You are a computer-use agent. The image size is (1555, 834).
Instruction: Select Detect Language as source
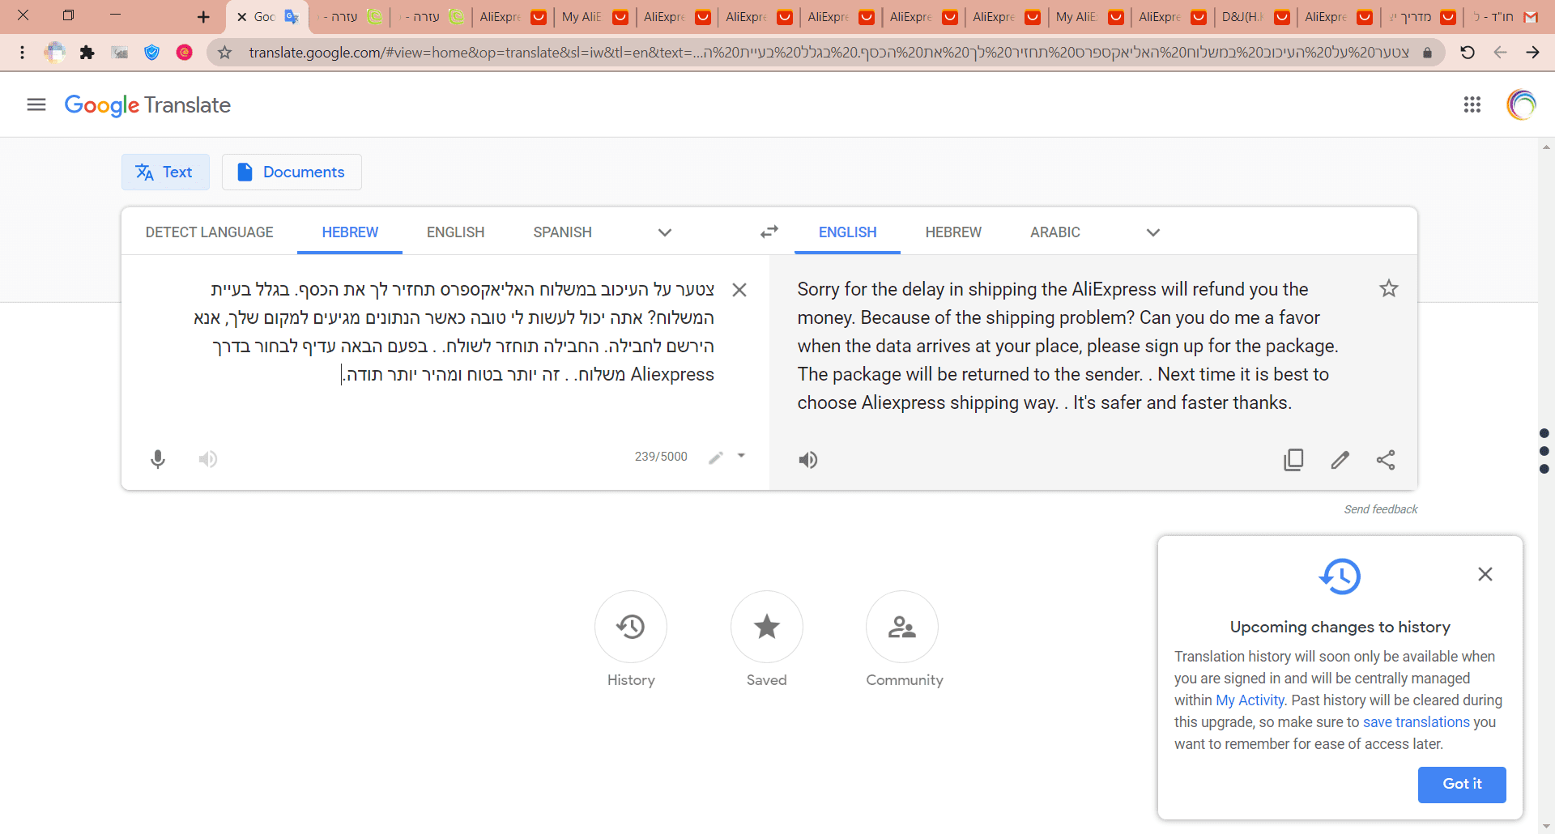pyautogui.click(x=210, y=232)
